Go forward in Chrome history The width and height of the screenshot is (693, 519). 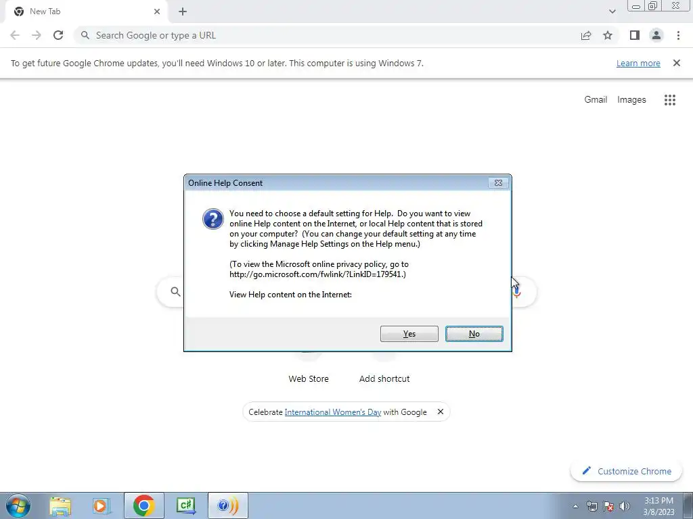pos(37,35)
